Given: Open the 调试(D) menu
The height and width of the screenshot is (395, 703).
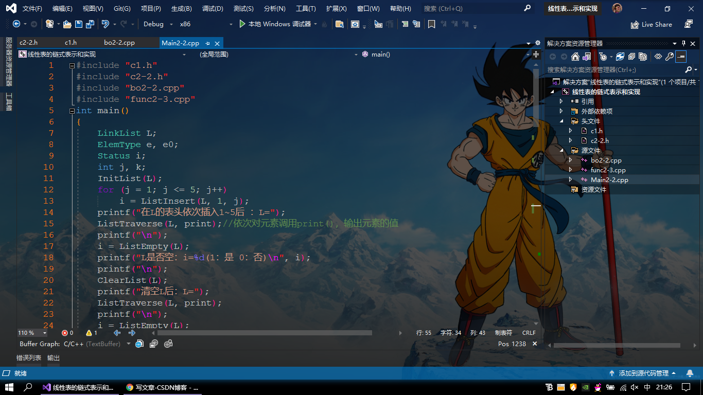Looking at the screenshot, I should pyautogui.click(x=213, y=9).
